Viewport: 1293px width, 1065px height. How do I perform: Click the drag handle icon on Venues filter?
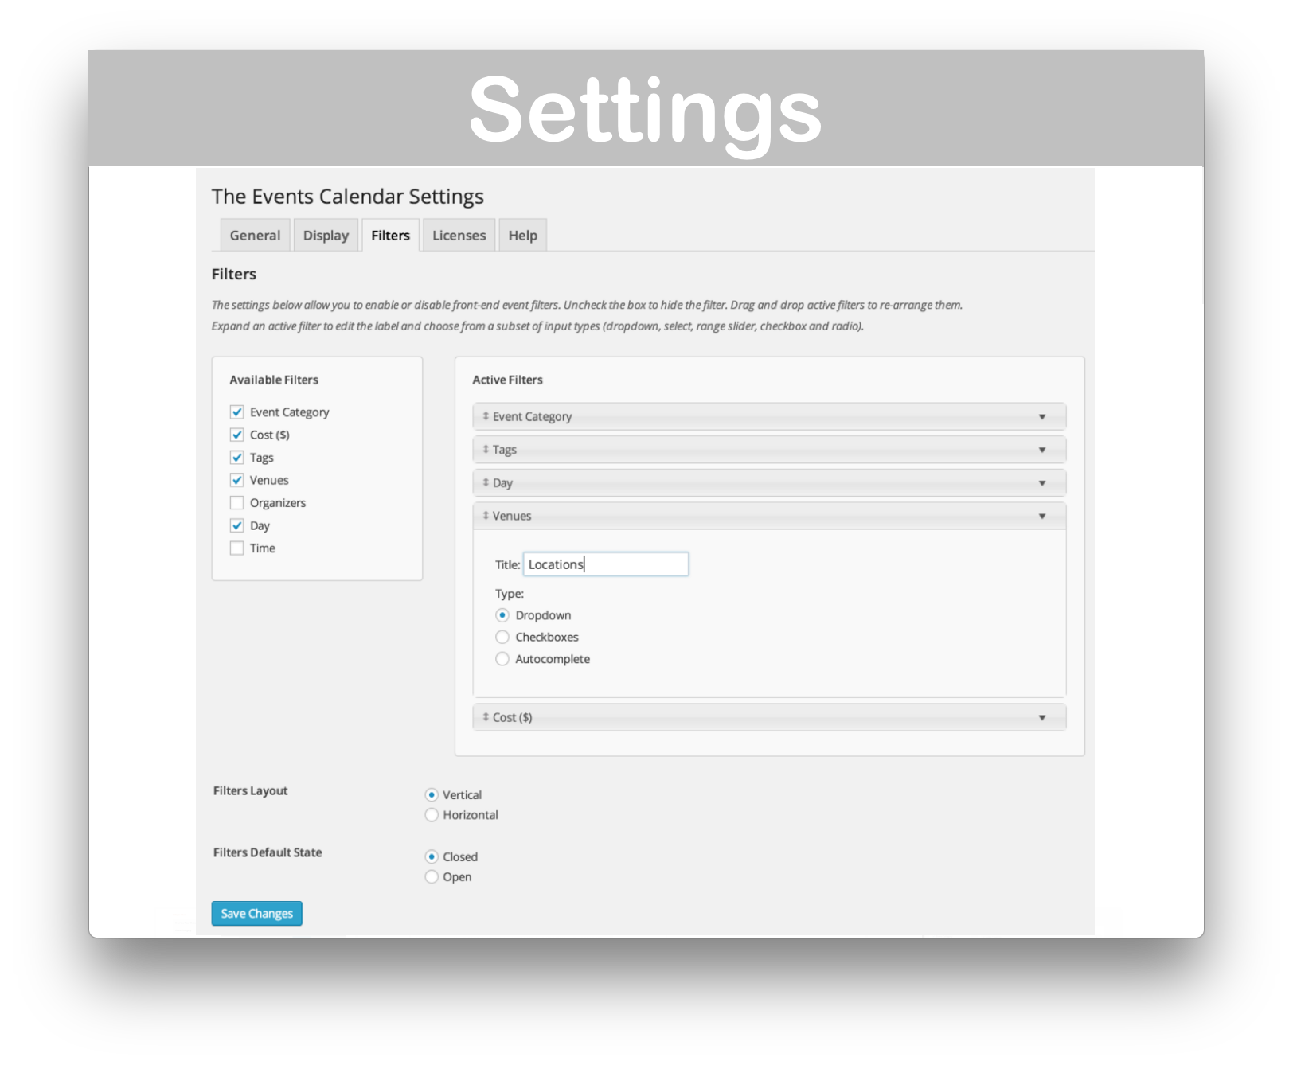pos(486,516)
